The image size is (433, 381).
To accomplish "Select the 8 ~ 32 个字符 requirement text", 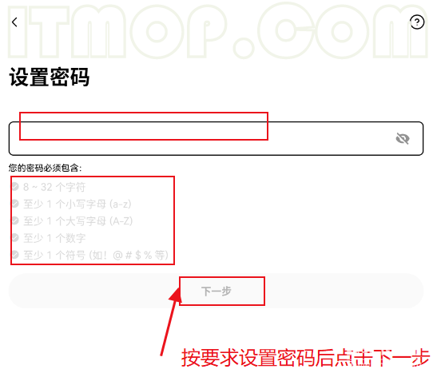I will [54, 187].
